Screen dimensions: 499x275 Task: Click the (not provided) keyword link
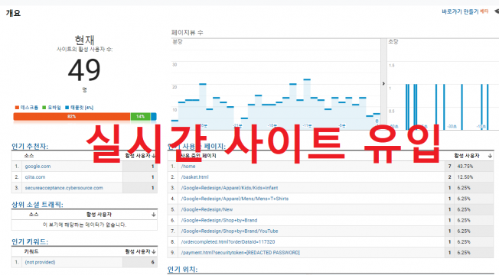pos(40,262)
